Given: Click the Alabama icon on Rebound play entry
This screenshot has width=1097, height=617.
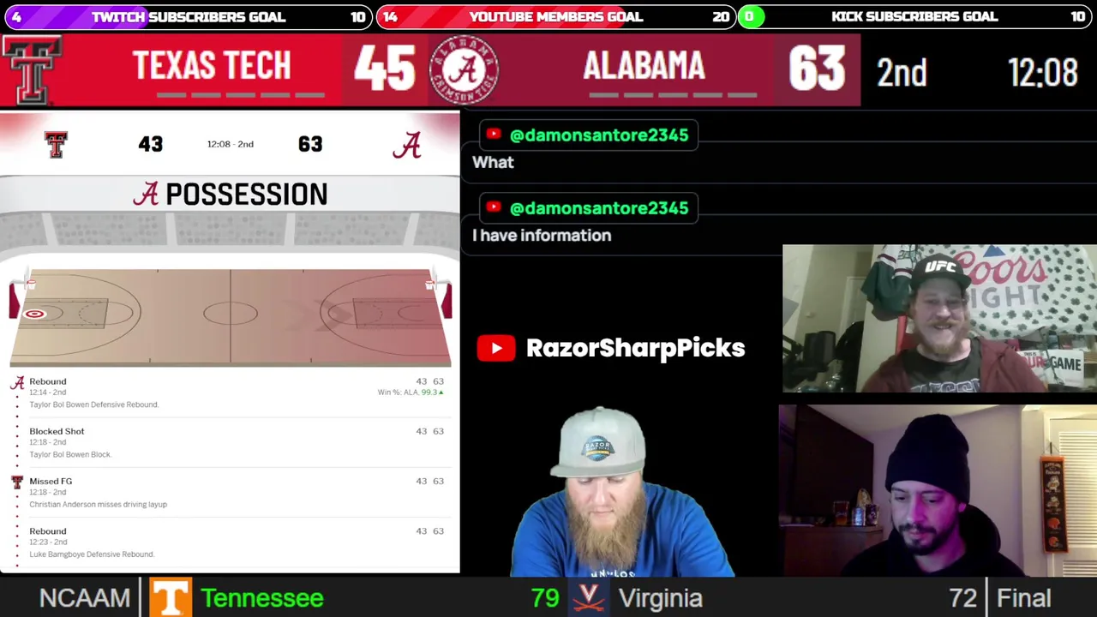Looking at the screenshot, I should 17,383.
